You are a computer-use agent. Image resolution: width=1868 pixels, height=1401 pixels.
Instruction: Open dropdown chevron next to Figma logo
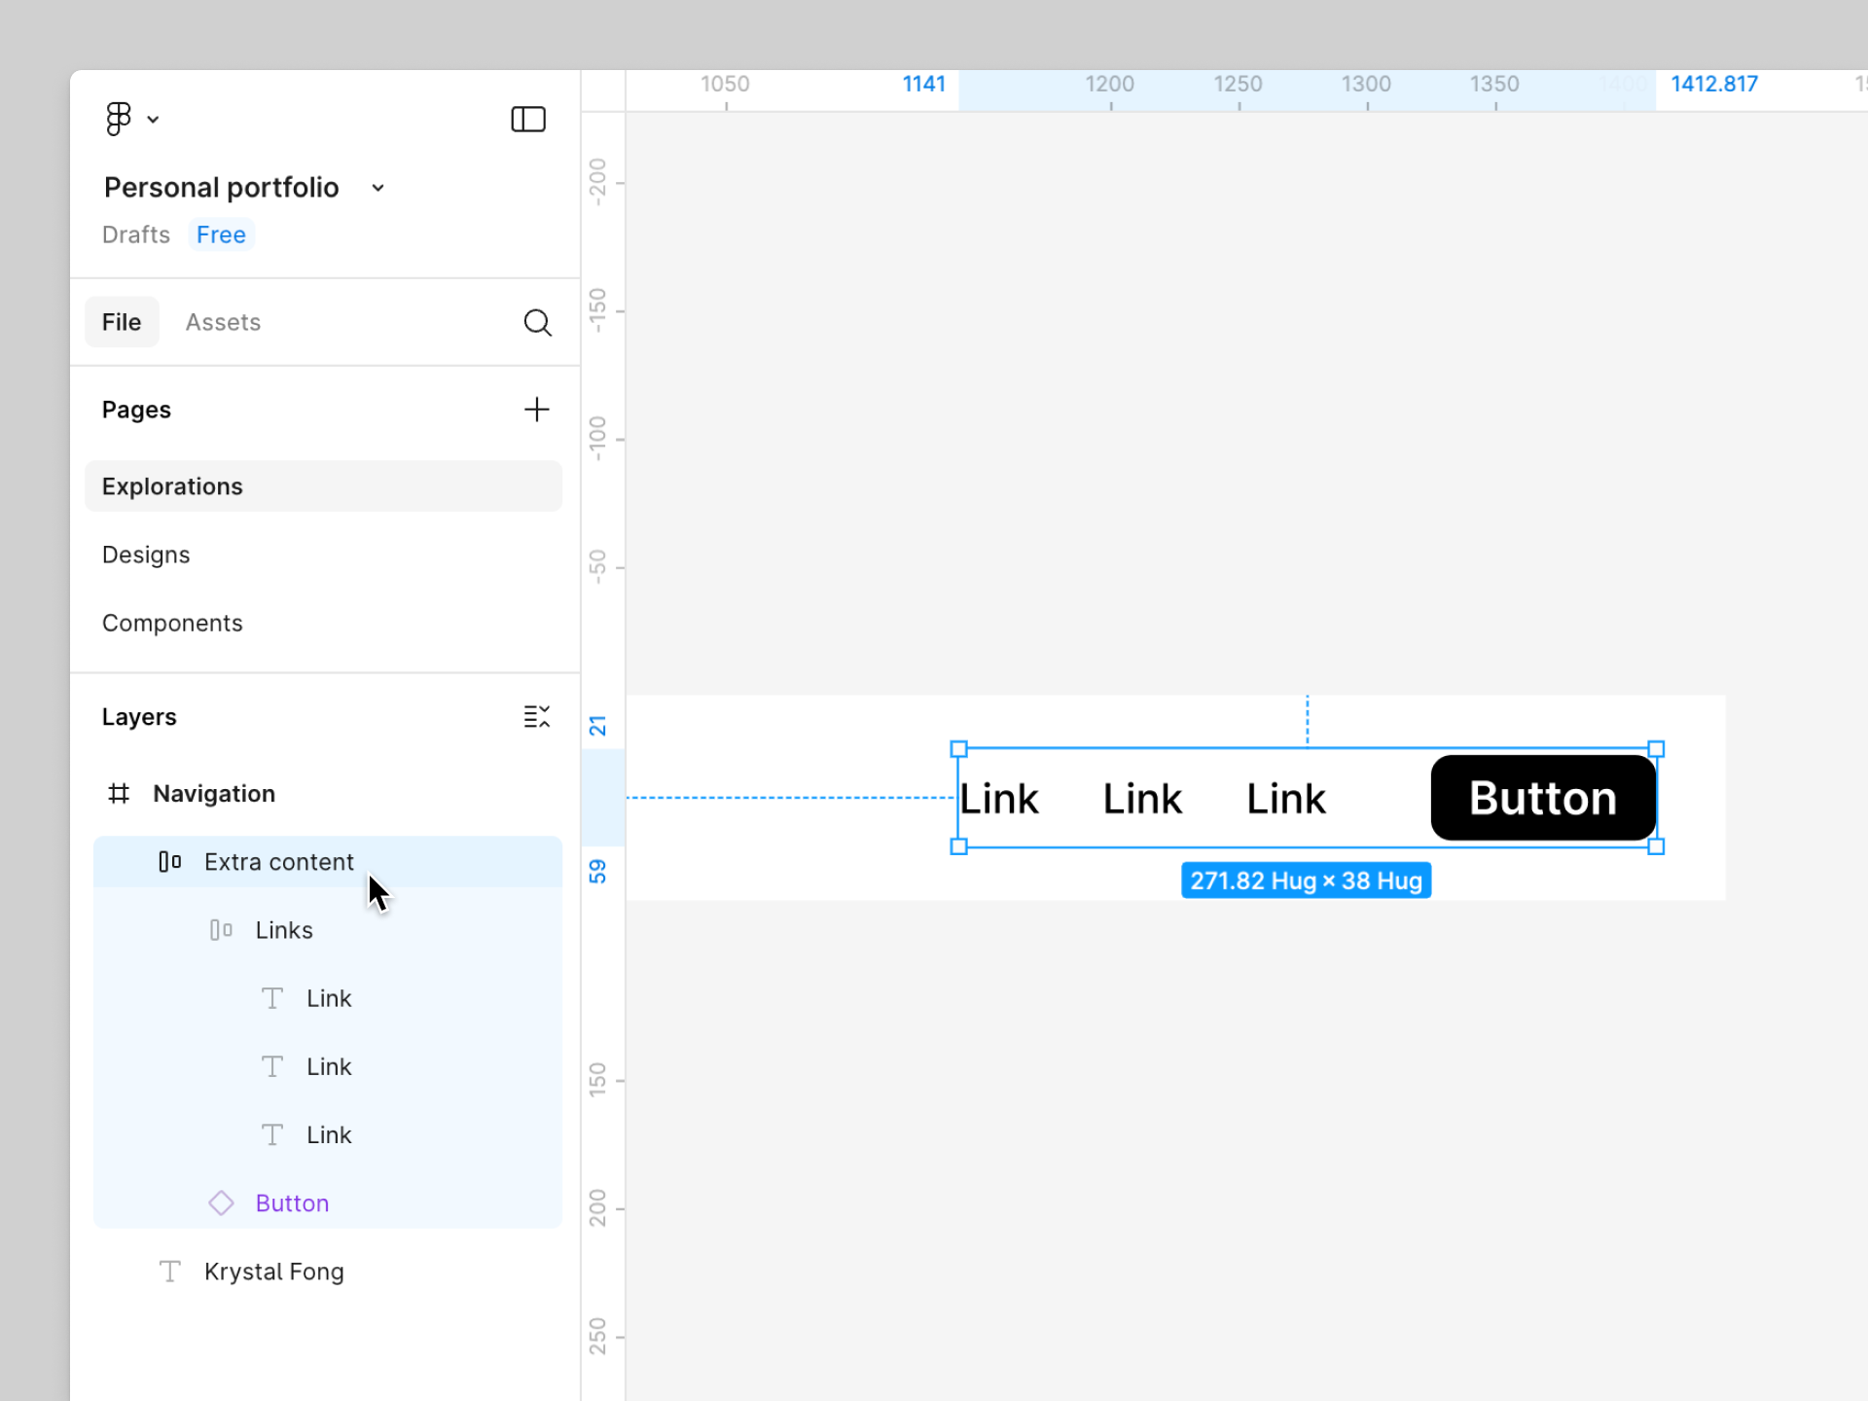click(153, 120)
